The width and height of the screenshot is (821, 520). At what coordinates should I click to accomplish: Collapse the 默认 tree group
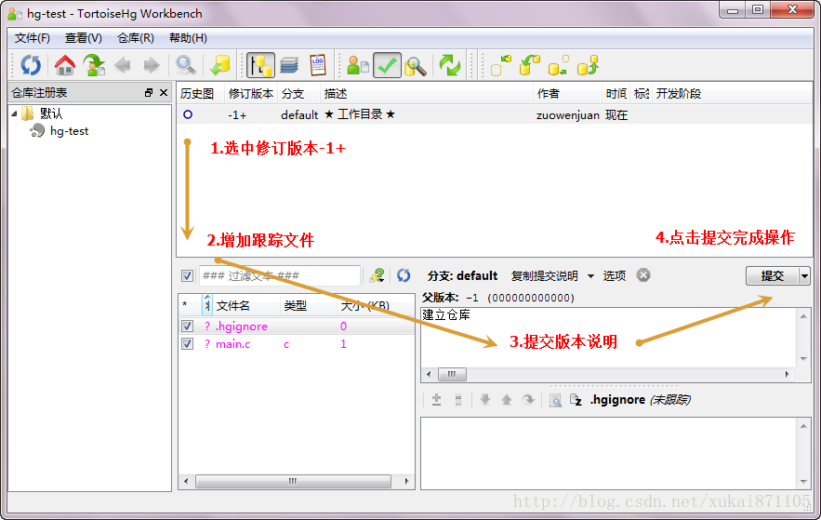pyautogui.click(x=15, y=113)
